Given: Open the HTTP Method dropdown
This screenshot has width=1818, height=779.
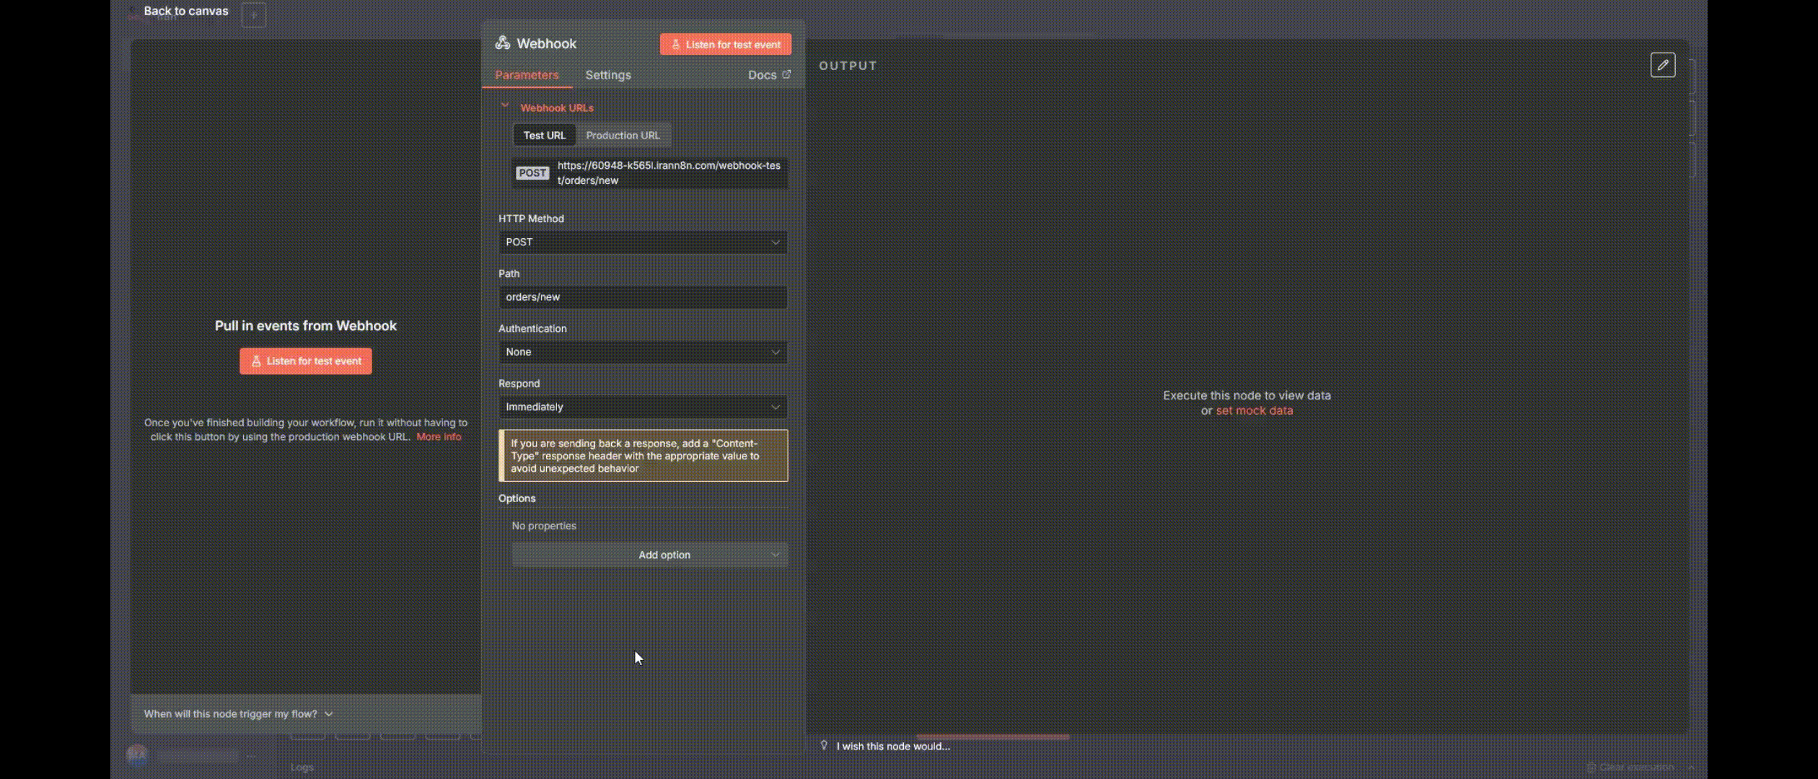Looking at the screenshot, I should [x=642, y=242].
